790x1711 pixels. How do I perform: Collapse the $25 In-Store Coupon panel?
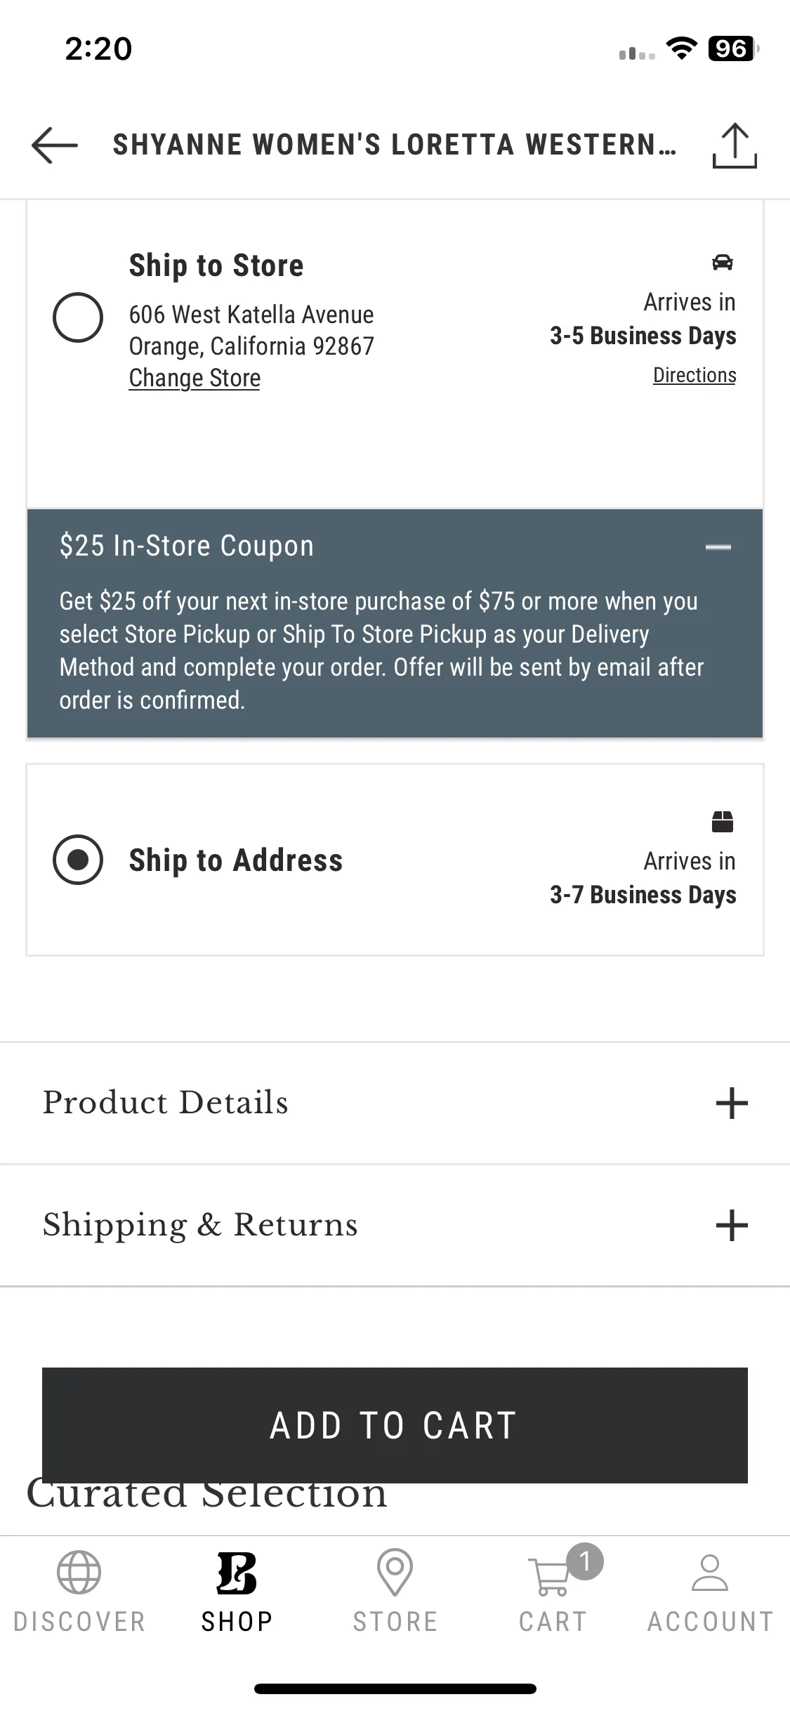[x=718, y=546]
